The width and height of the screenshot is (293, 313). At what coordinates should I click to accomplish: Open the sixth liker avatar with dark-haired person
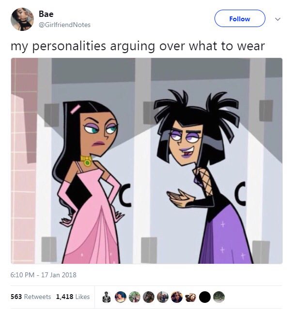177,297
